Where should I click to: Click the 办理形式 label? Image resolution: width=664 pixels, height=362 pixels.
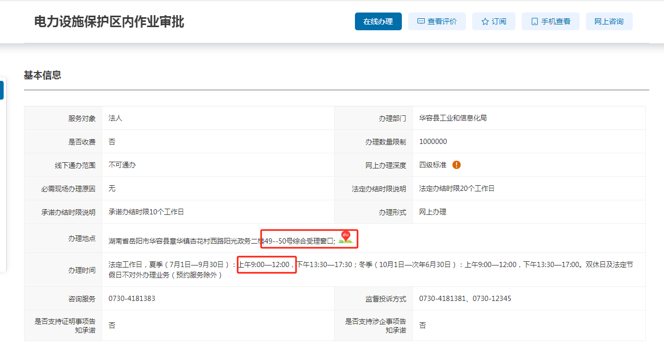tap(392, 212)
